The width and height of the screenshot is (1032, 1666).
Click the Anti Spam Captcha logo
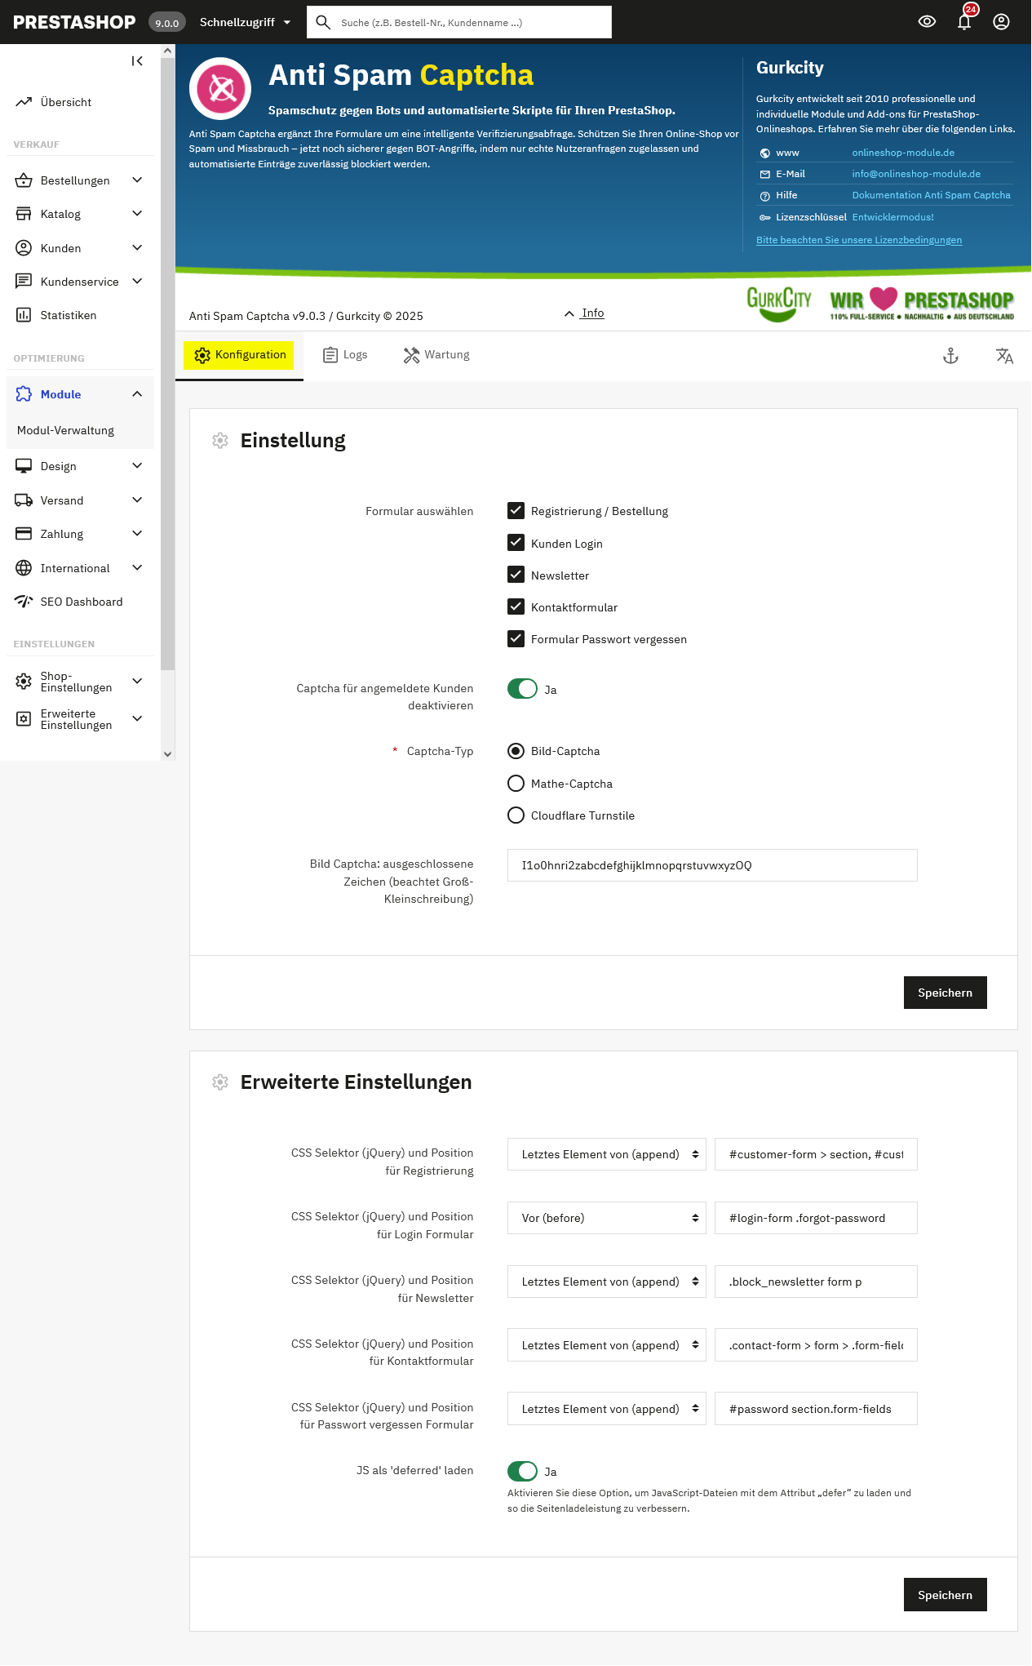click(220, 88)
